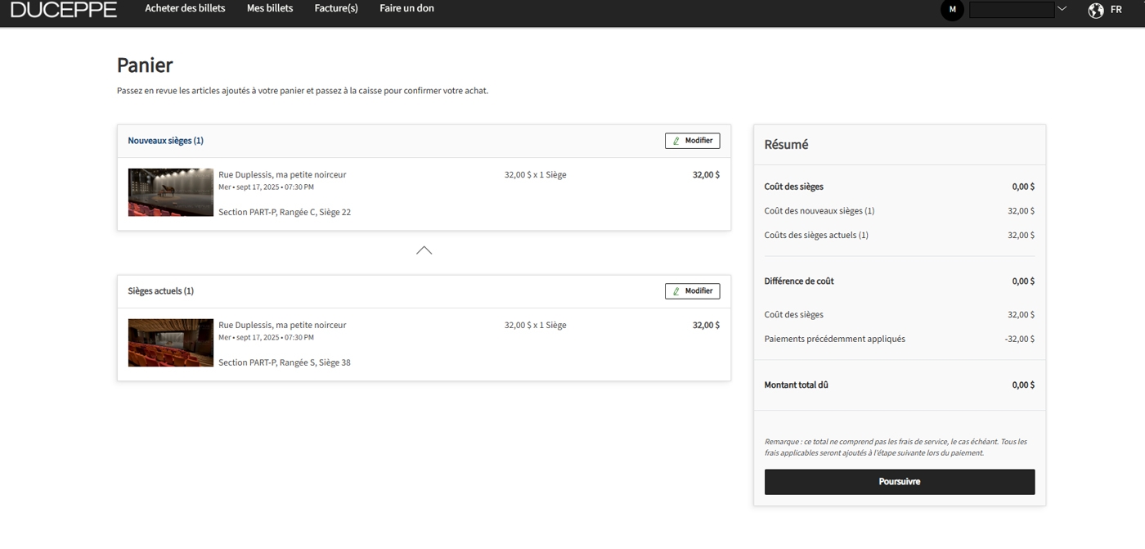Click the 'Sièges actuels (1)' heading
Image resolution: width=1145 pixels, height=549 pixels.
point(160,291)
